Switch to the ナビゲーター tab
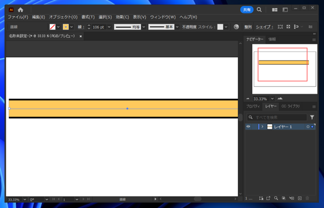Screen dimensions: 324x208 click(255, 39)
